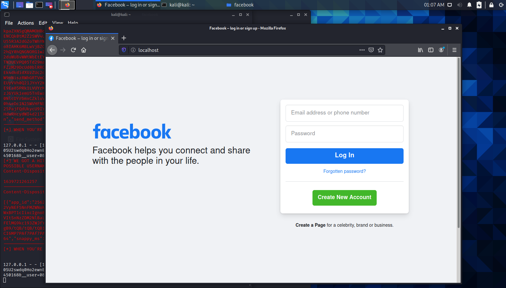
Task: Lock the screen with the padlock icon
Action: tap(491, 5)
